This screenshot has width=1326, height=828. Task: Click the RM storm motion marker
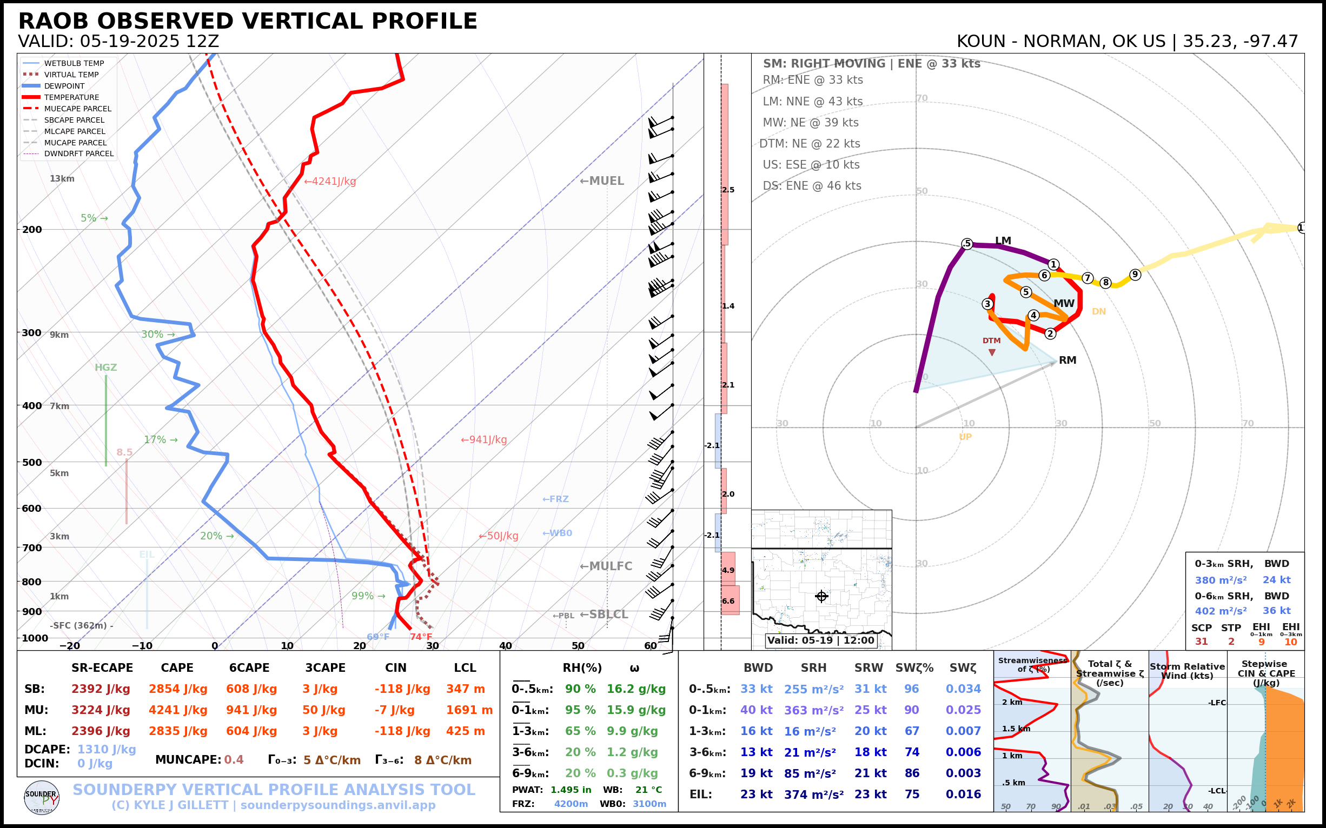point(1067,360)
